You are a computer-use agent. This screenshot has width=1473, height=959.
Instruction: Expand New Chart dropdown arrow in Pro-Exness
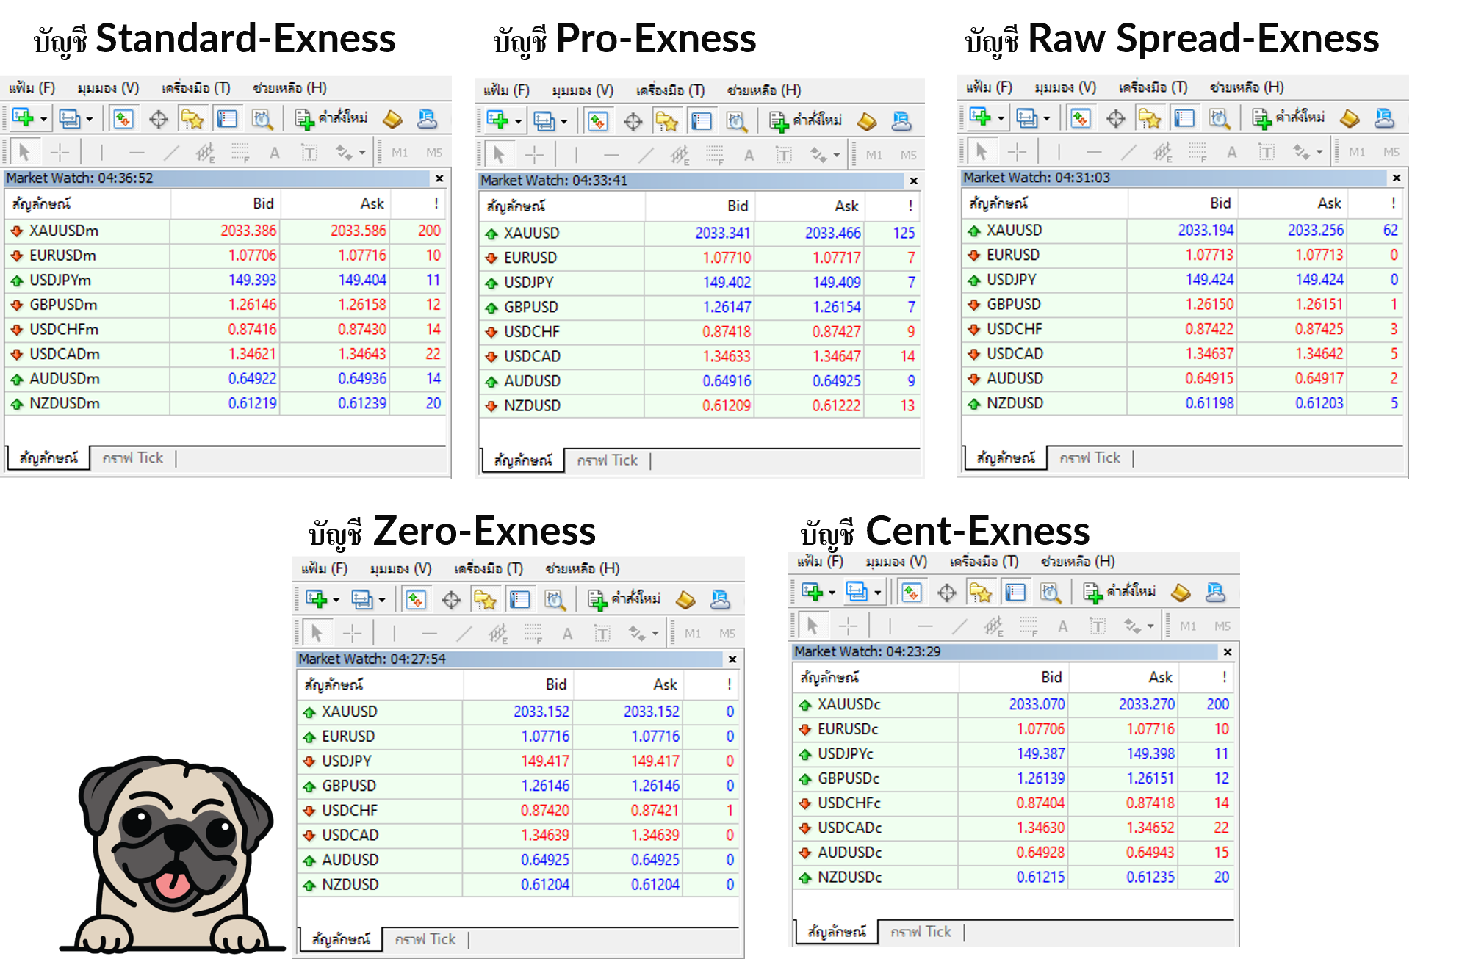pos(518,121)
